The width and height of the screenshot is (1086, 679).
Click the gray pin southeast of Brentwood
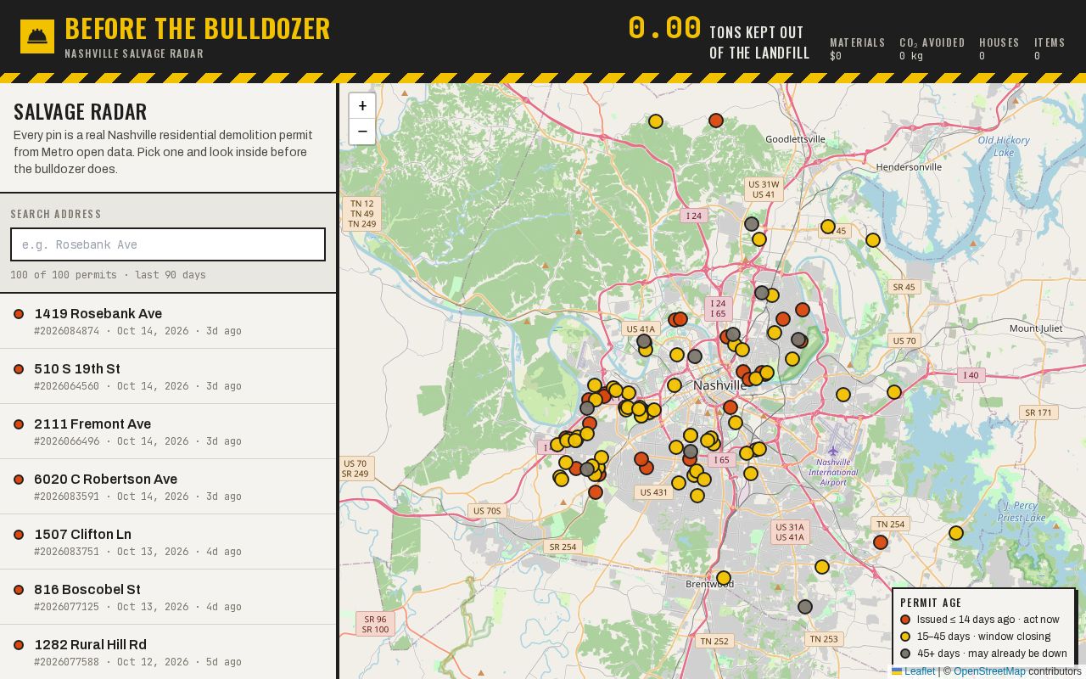(x=805, y=607)
